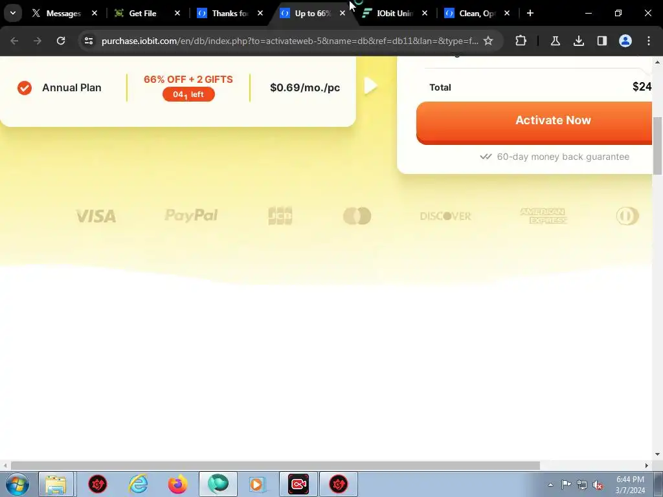663x497 pixels.
Task: Open the tab search dropdown arrow
Action: 13,13
